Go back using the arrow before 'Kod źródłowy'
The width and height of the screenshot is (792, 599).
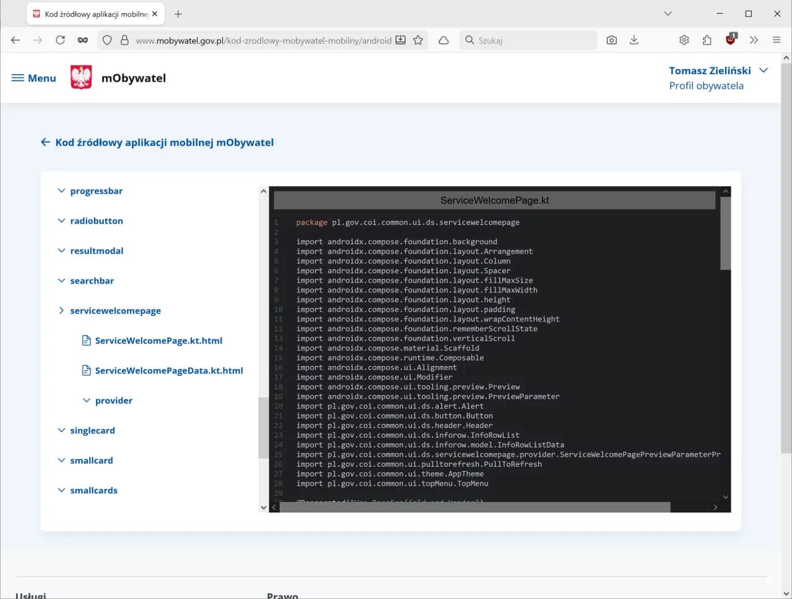(45, 142)
